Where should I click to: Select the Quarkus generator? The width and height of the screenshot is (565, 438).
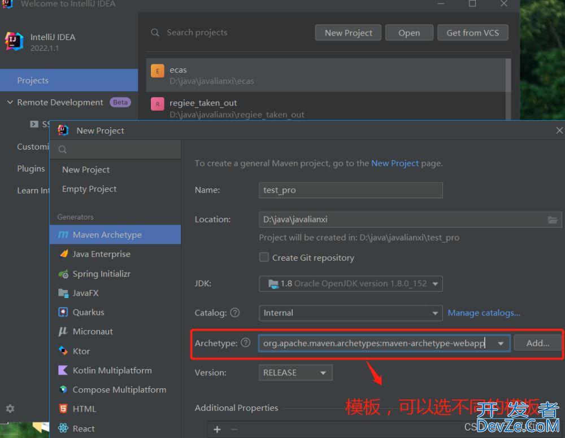pyautogui.click(x=115, y=312)
